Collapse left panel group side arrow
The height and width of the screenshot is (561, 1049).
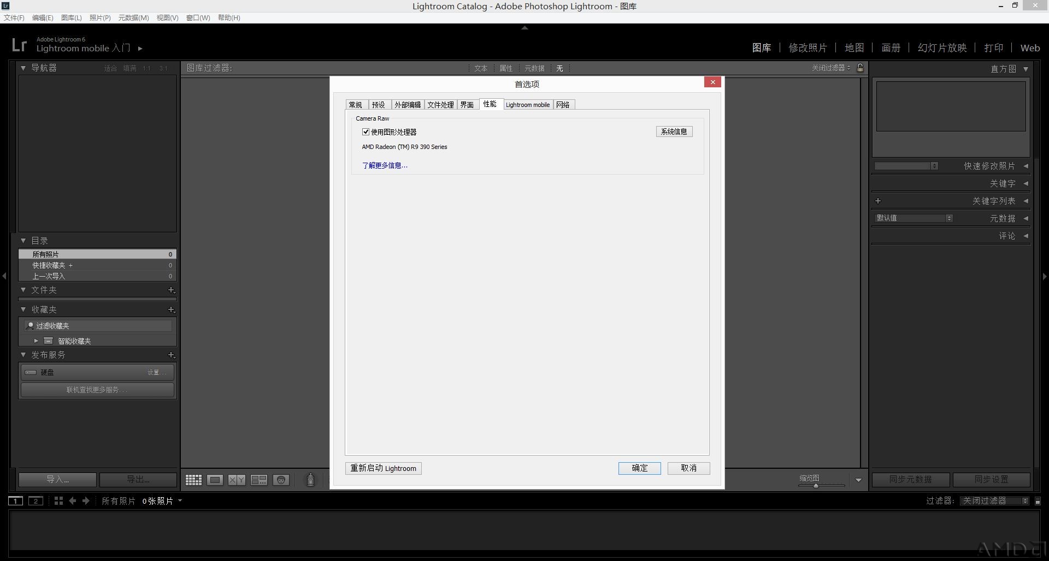click(4, 276)
